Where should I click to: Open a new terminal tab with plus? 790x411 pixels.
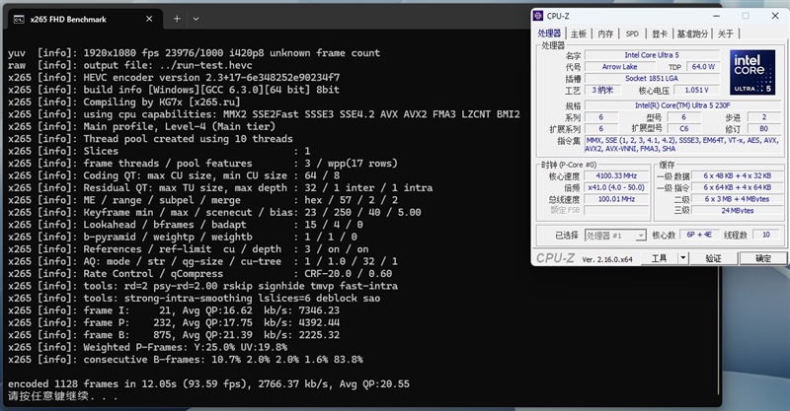coord(177,19)
